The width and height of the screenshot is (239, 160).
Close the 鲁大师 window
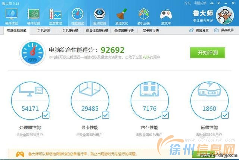[233, 3]
